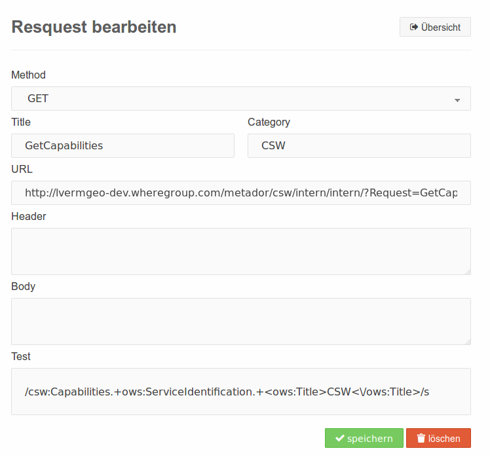This screenshot has height=457, width=490.
Task: Click inside the empty Body textarea
Action: coord(241,321)
